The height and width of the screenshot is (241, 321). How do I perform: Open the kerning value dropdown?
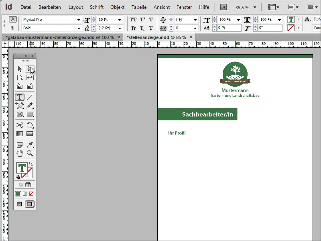pyautogui.click(x=195, y=20)
